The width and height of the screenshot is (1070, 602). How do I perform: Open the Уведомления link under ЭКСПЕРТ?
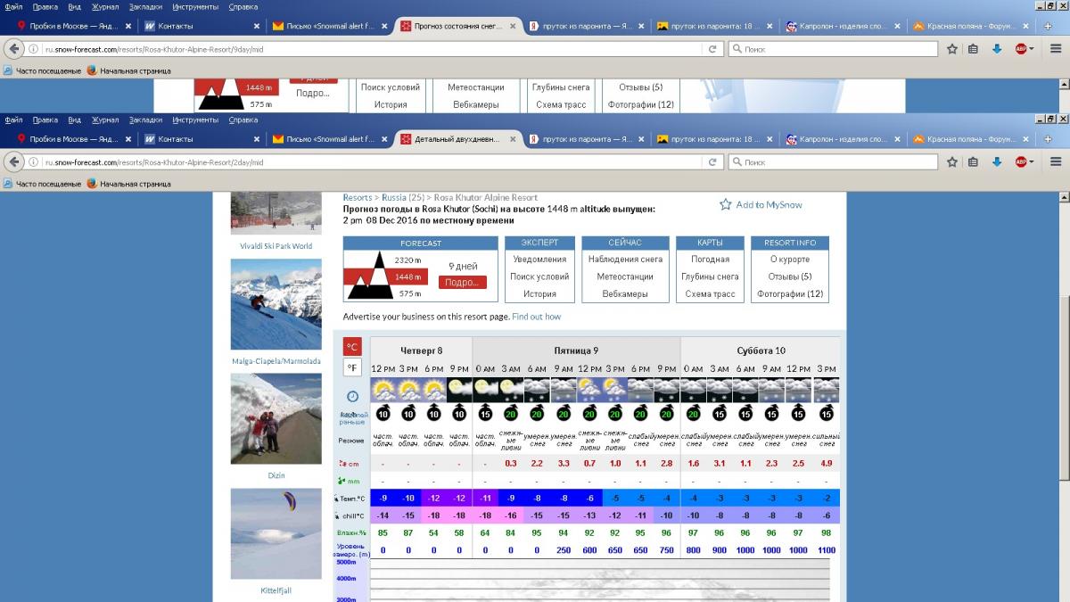pyautogui.click(x=539, y=260)
